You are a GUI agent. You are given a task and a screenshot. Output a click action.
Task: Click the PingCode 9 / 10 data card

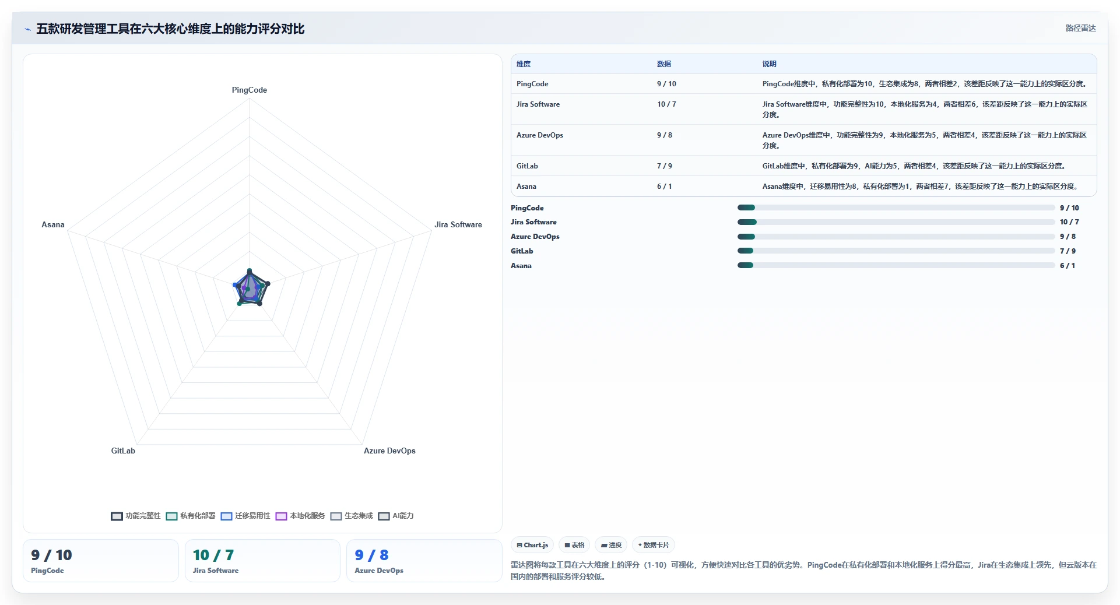click(x=101, y=561)
